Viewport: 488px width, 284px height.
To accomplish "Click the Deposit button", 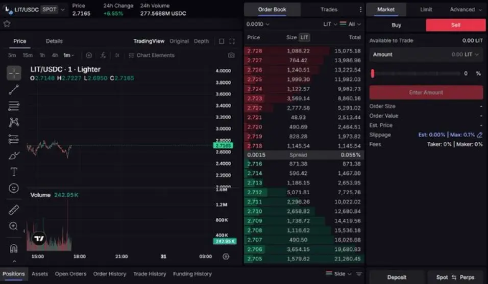I will click(x=397, y=277).
